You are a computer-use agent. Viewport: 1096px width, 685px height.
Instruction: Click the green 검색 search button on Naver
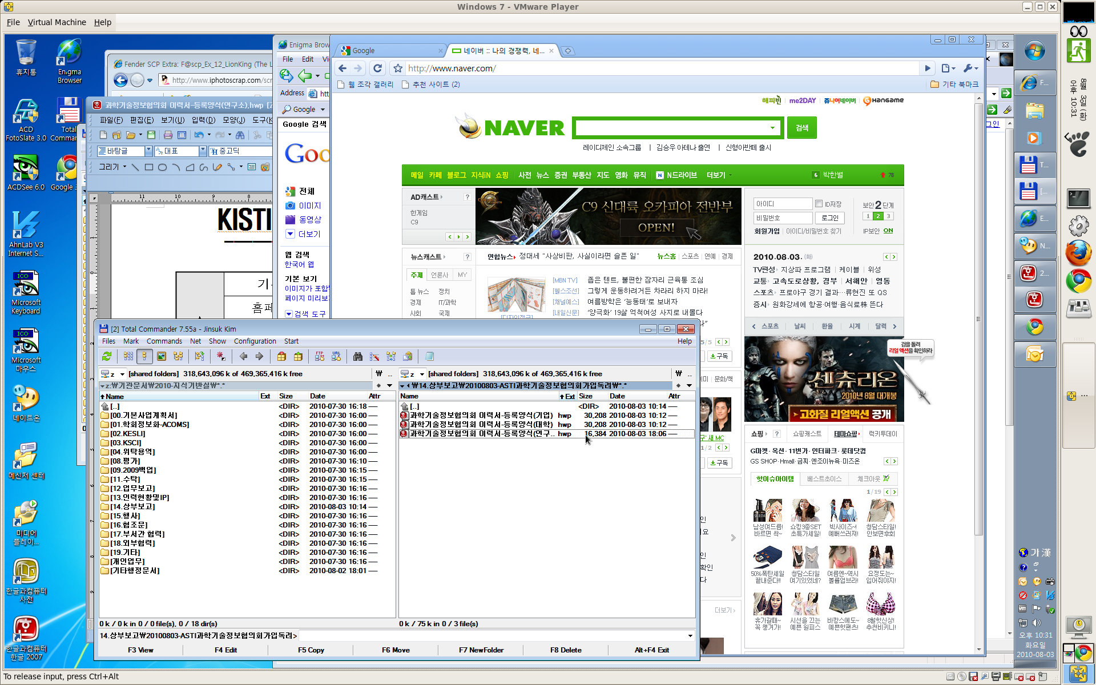click(801, 128)
